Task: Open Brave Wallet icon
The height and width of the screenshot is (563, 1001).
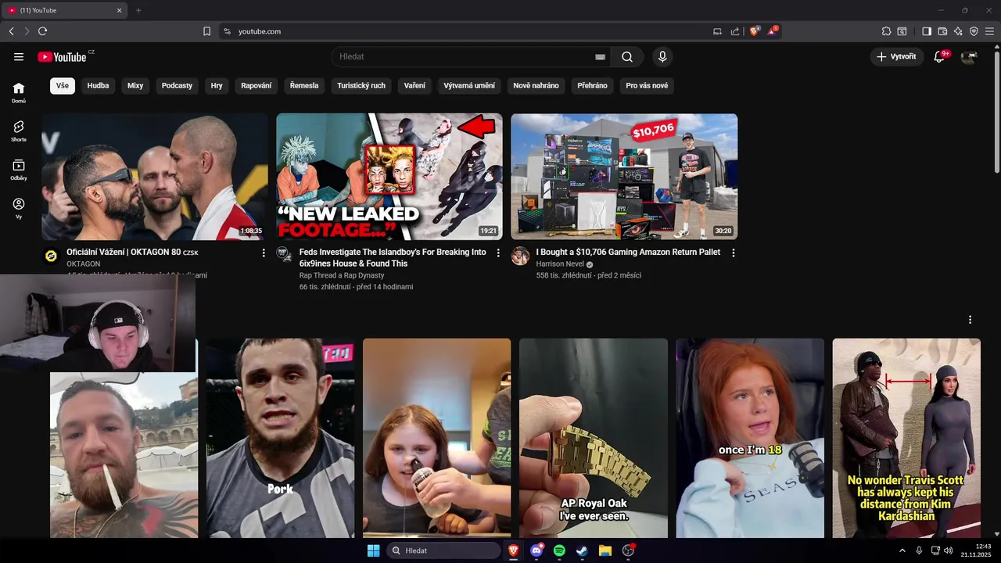Action: [x=942, y=31]
